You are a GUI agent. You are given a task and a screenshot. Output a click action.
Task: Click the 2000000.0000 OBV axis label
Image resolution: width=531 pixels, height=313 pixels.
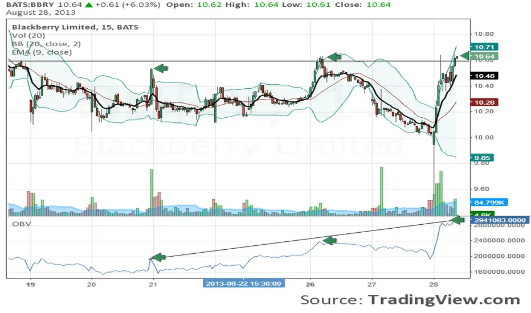tap(500, 256)
